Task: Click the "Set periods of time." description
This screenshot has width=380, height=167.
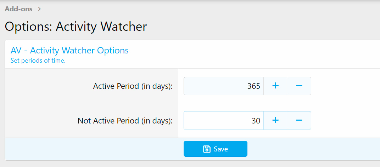Action: click(x=38, y=61)
